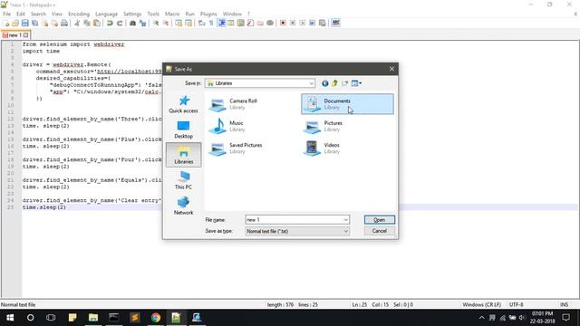Go back using Save As back arrow

coord(324,83)
